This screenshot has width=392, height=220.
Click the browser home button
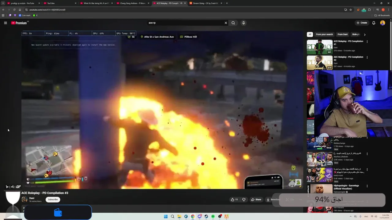point(20,10)
